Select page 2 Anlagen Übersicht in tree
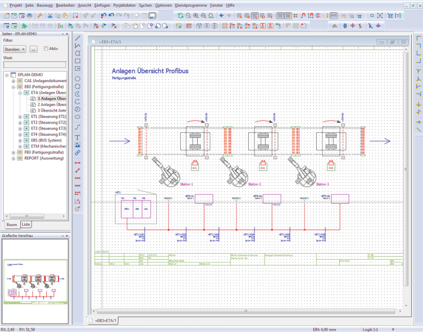The image size is (423, 332). click(51, 104)
